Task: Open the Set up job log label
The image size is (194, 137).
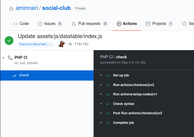Action: point(121,75)
